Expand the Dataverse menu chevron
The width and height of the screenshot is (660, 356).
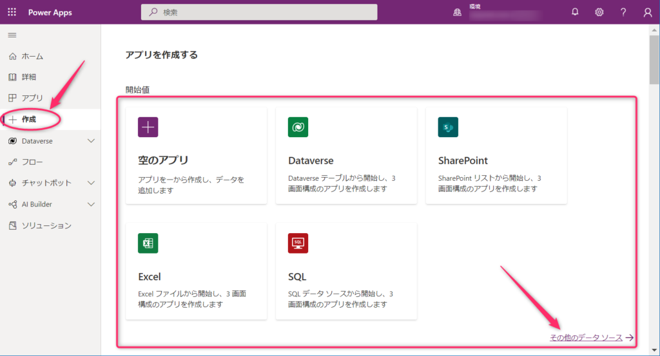click(91, 141)
